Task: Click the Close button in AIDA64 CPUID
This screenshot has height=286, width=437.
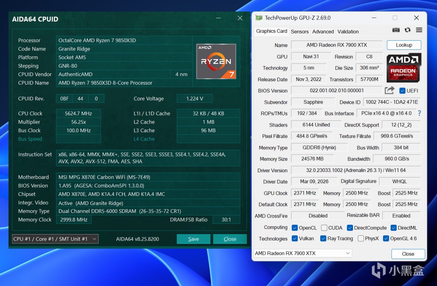Action: tap(230, 239)
